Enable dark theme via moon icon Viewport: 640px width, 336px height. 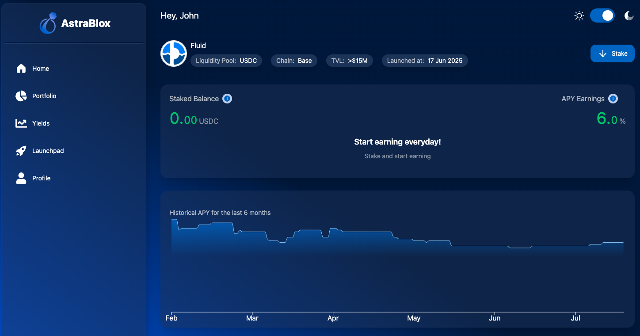click(629, 15)
